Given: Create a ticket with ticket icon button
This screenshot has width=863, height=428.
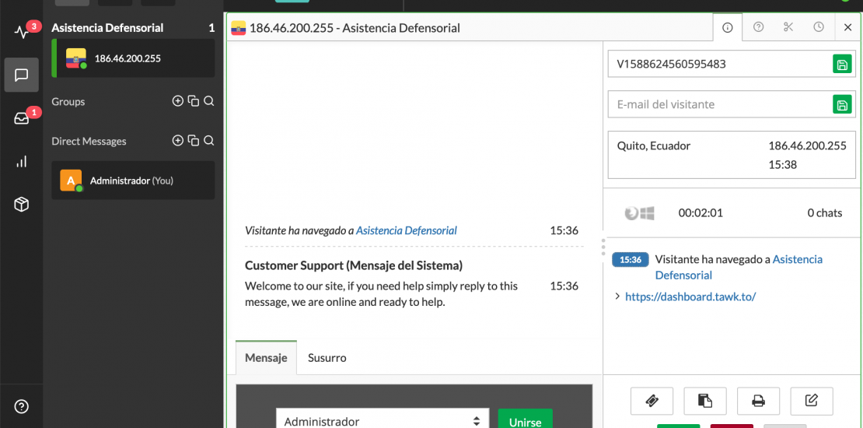Looking at the screenshot, I should tap(652, 401).
